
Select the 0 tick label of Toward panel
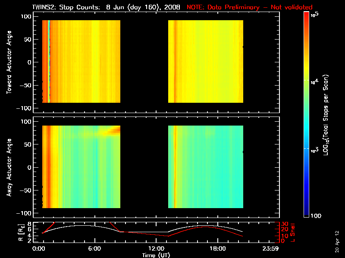(x=29, y=62)
